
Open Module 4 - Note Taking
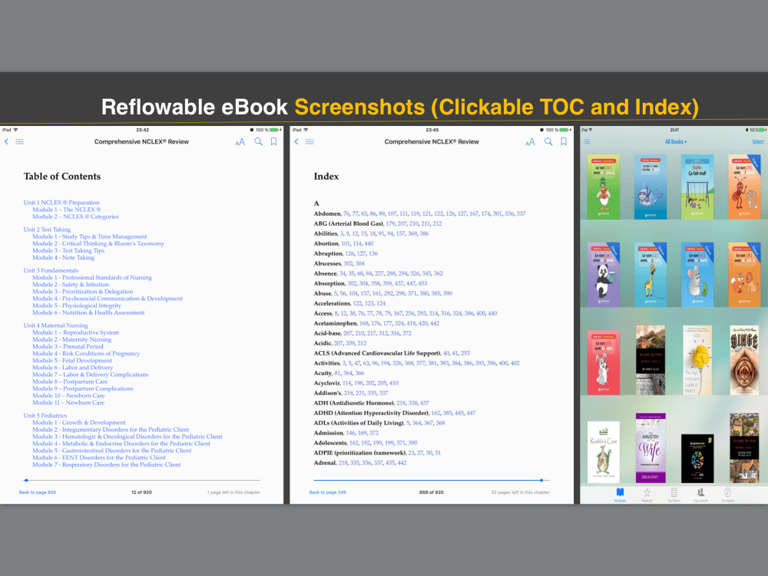coord(63,257)
